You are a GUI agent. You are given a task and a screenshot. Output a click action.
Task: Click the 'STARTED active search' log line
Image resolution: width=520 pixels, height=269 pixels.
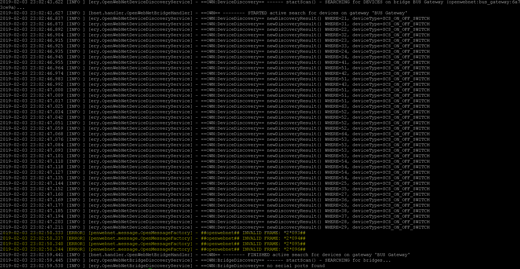tap(276, 13)
